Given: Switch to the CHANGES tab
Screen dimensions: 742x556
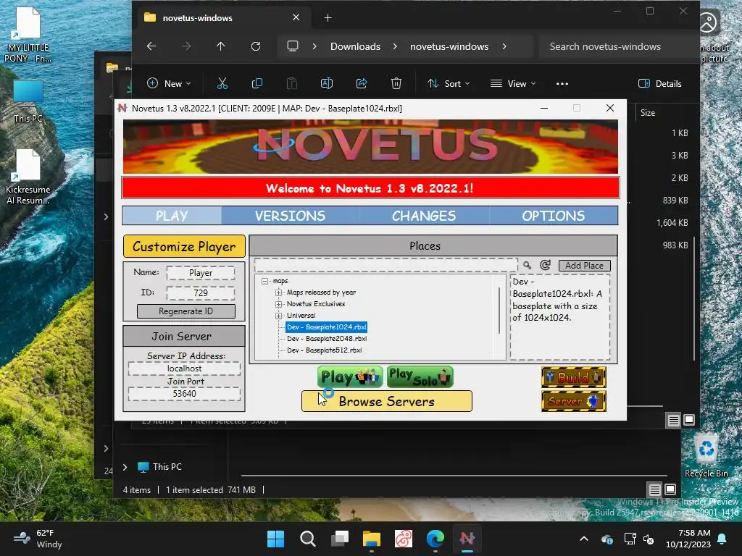Looking at the screenshot, I should 423,216.
